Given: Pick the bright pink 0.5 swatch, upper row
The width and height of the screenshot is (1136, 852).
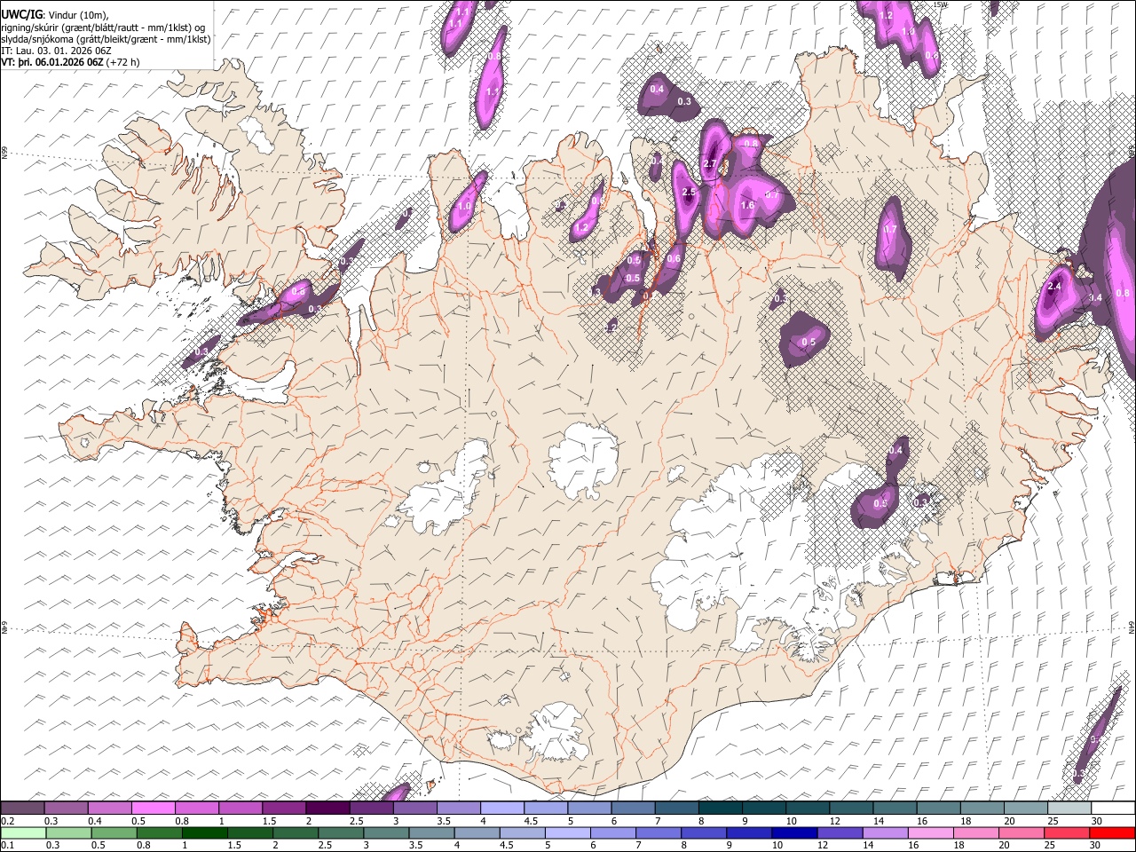Looking at the screenshot, I should 153,808.
